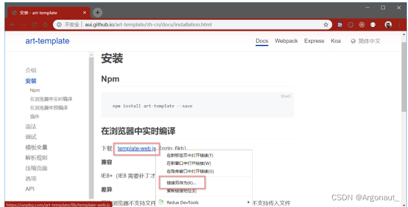Select Redux DevTools context menu item
Image resolution: width=408 pixels, height=207 pixels.
204,202
